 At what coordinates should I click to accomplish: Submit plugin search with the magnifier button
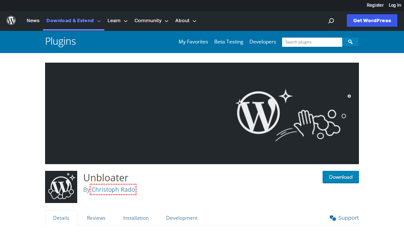tap(350, 42)
